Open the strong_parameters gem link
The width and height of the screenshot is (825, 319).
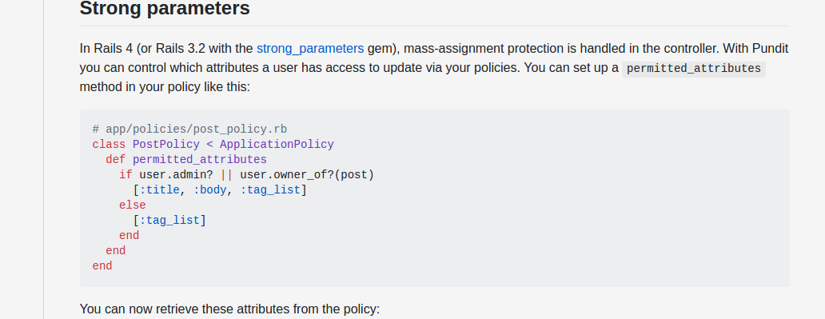[x=310, y=49]
